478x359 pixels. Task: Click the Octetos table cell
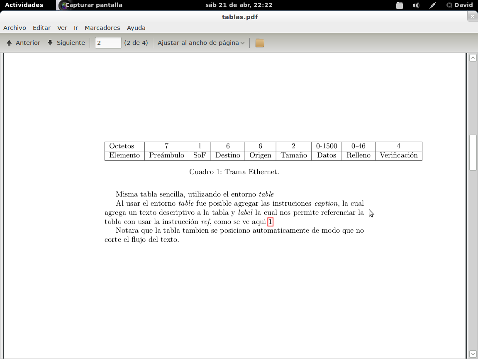coord(124,146)
